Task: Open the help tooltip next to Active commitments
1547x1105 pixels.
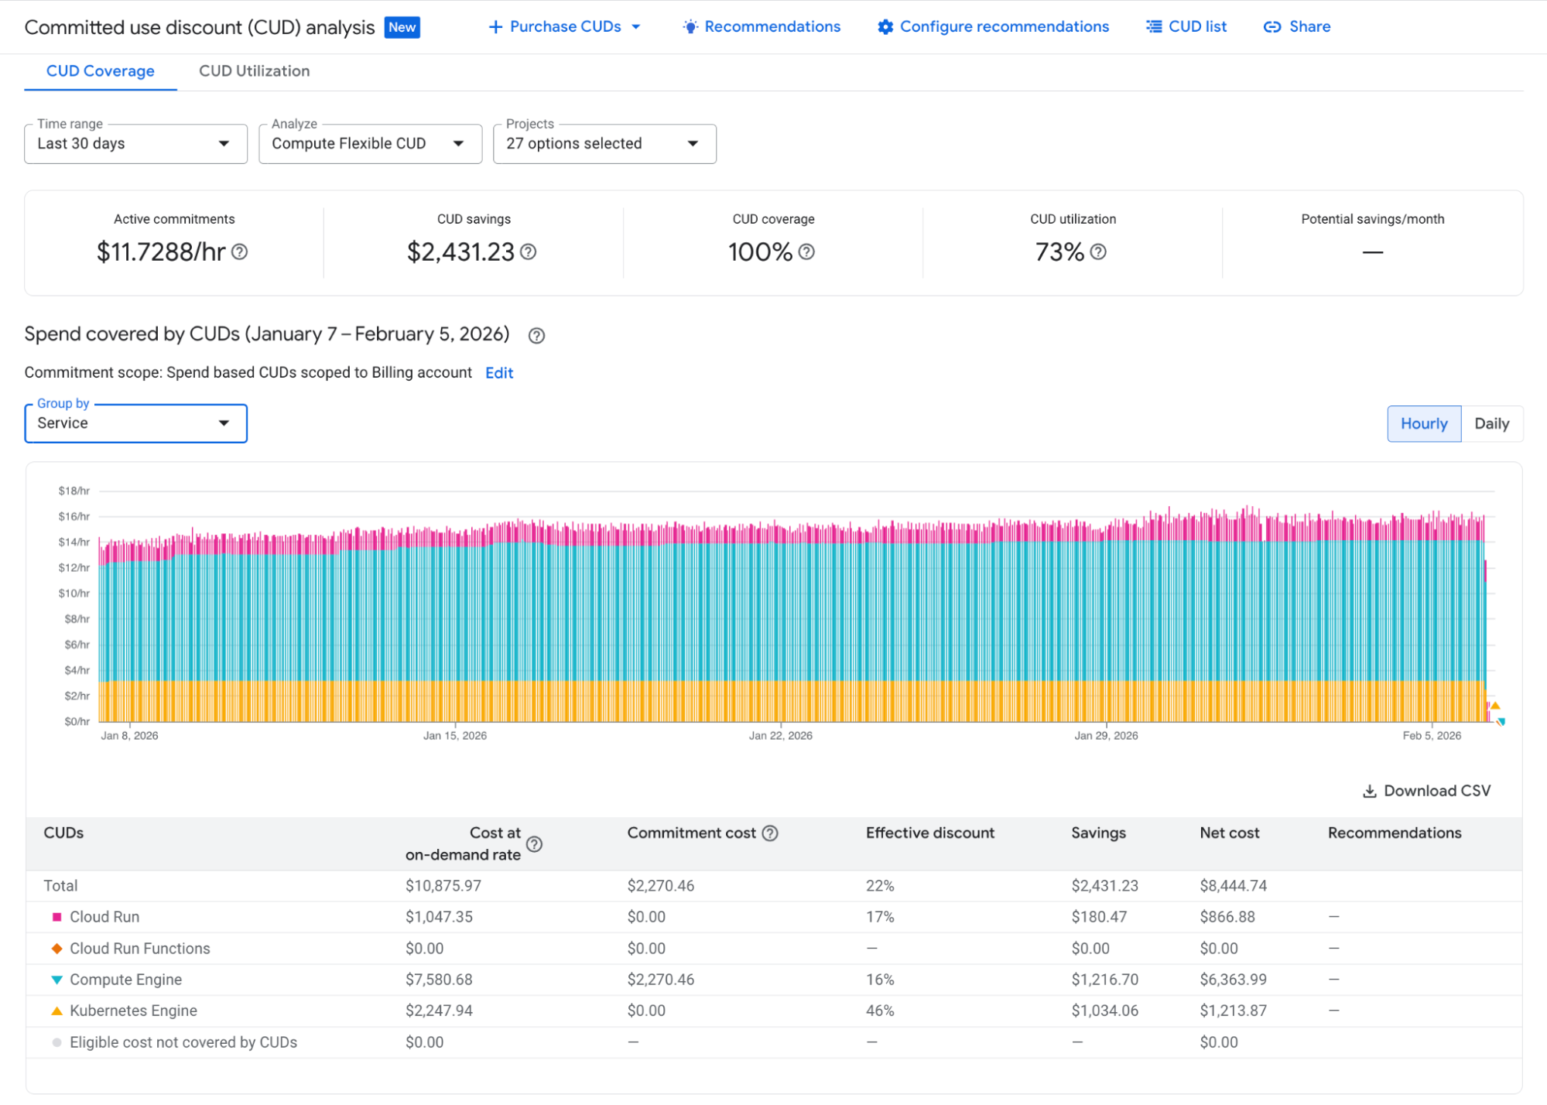Action: 240,252
